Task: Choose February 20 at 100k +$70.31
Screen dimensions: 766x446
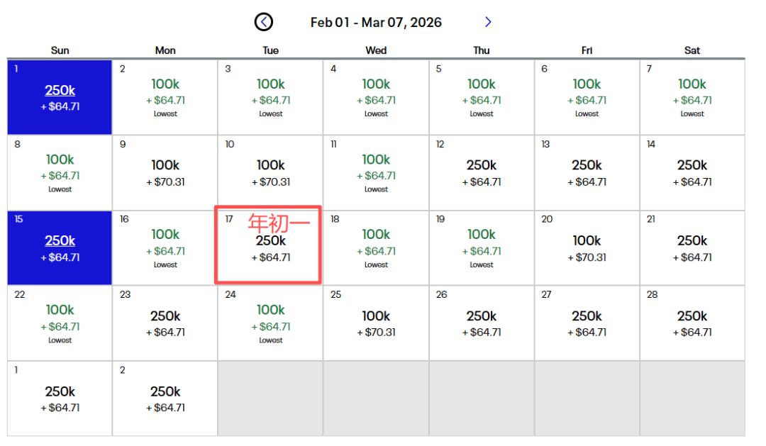Action: [587, 248]
